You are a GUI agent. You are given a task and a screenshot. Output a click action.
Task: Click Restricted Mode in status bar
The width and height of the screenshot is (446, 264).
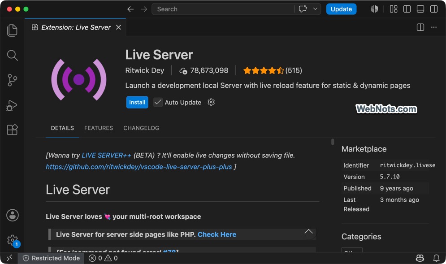51,258
